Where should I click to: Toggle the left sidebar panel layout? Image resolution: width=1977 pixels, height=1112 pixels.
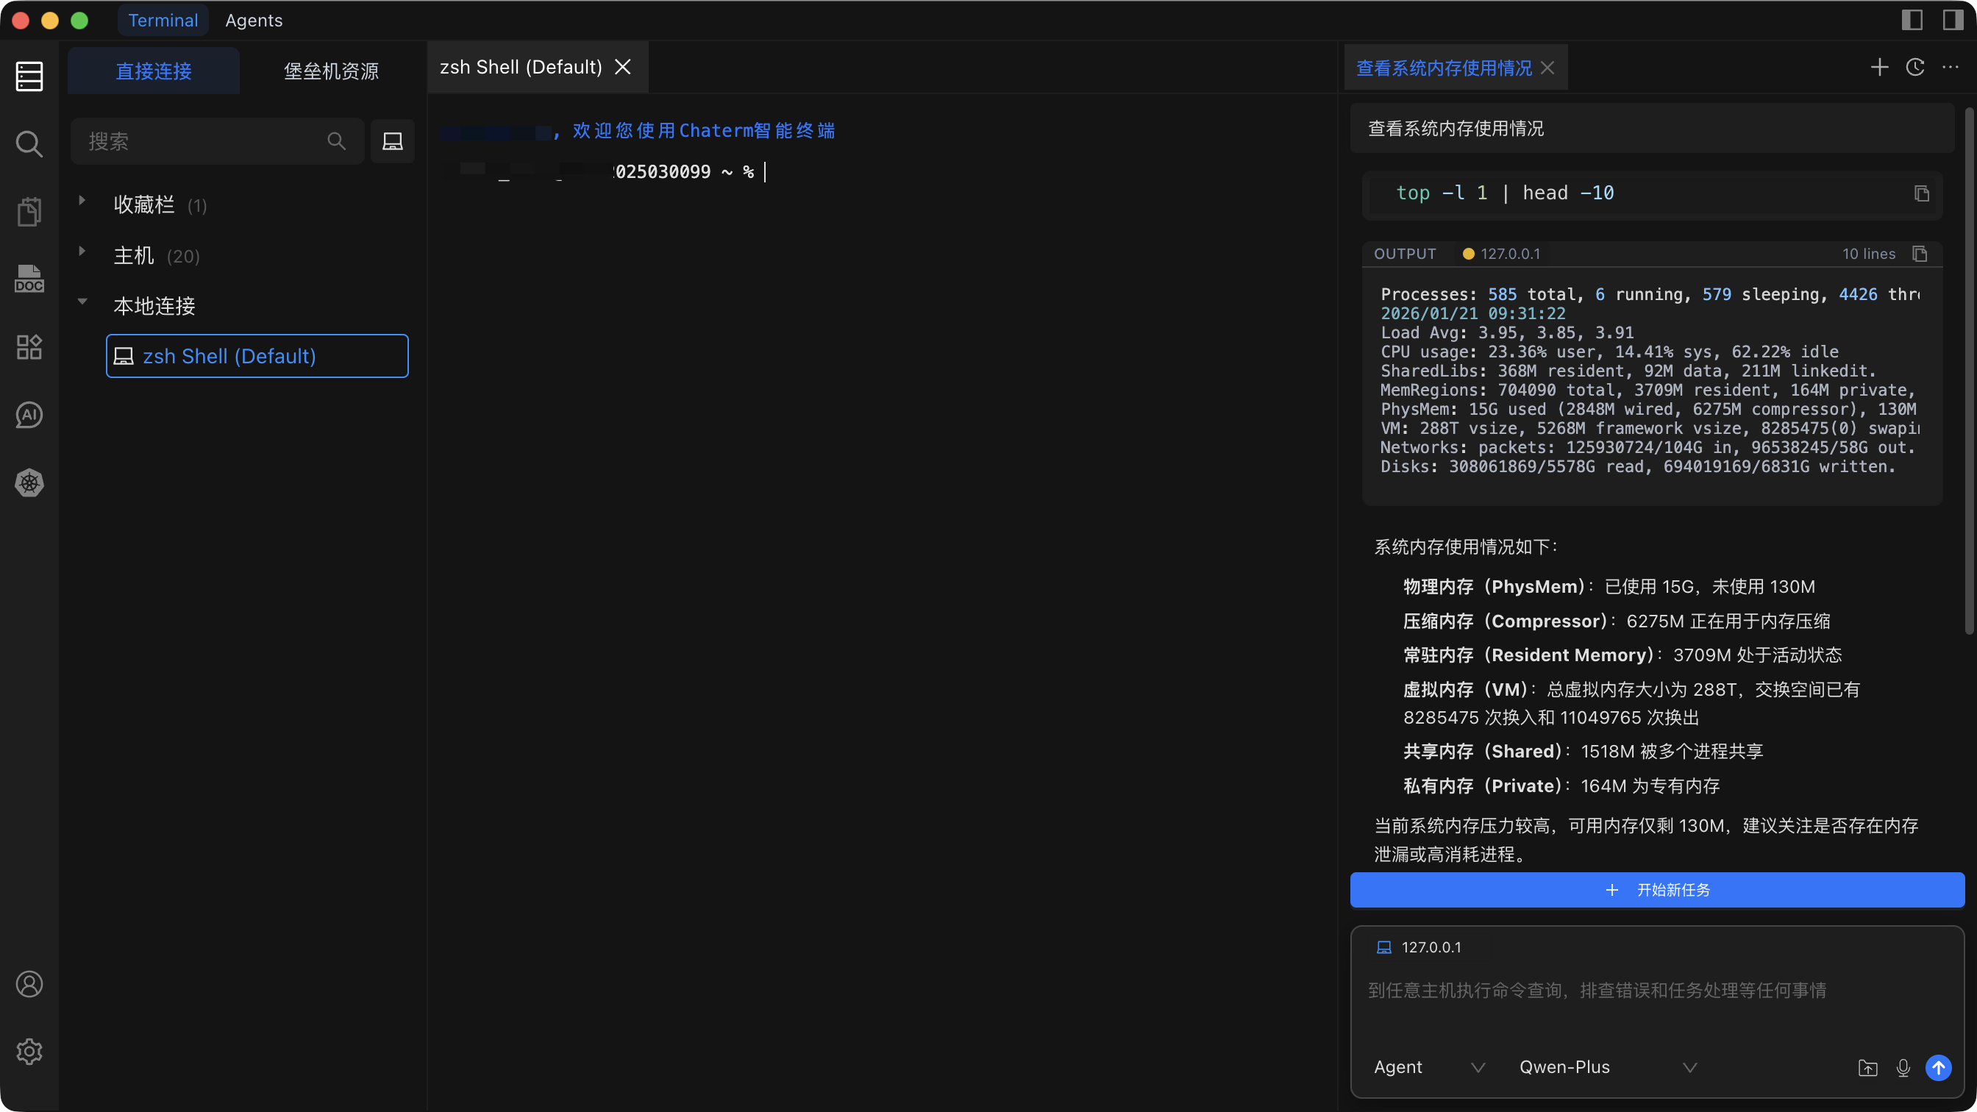(x=1912, y=20)
